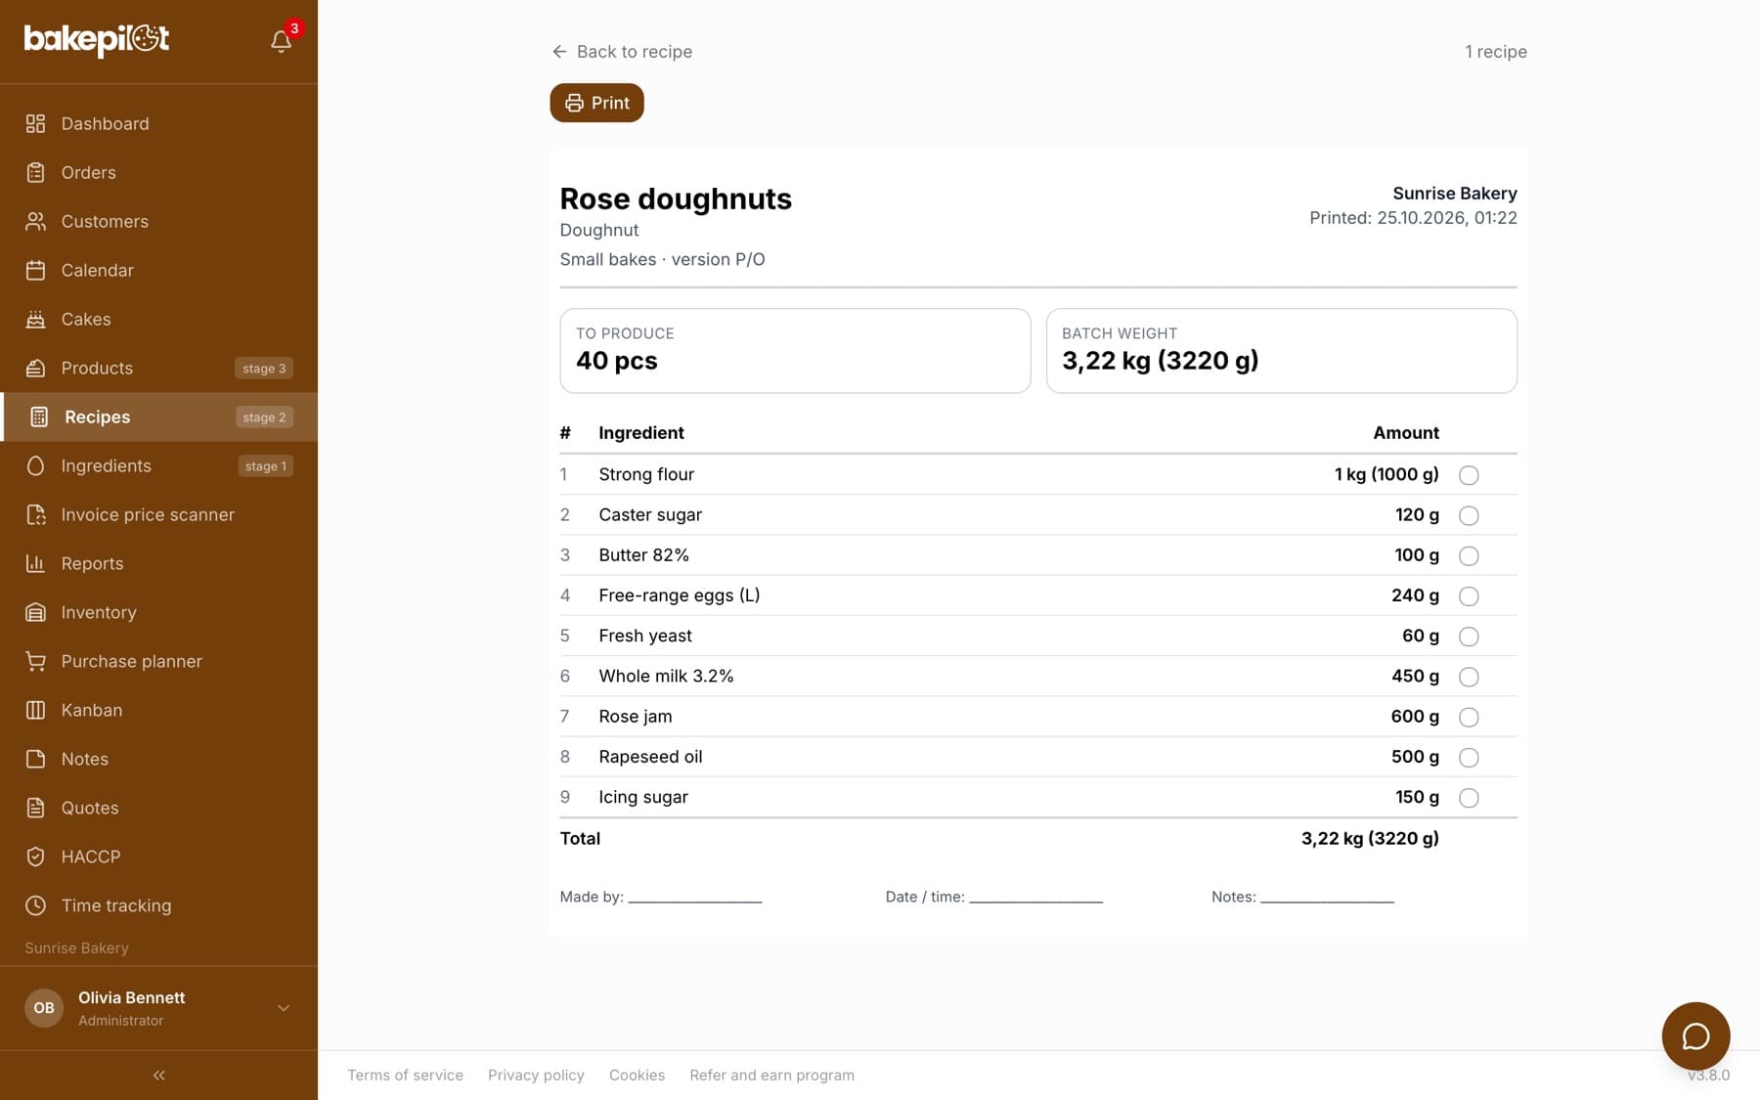
Task: Click the Ingredients egg icon
Action: 35,465
